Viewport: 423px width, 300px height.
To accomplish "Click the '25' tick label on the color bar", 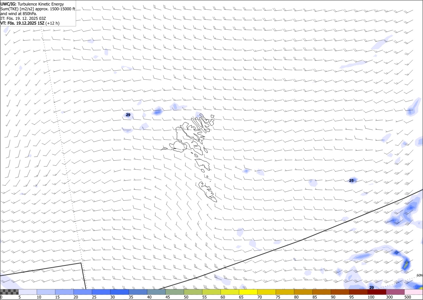I will coord(94,297).
